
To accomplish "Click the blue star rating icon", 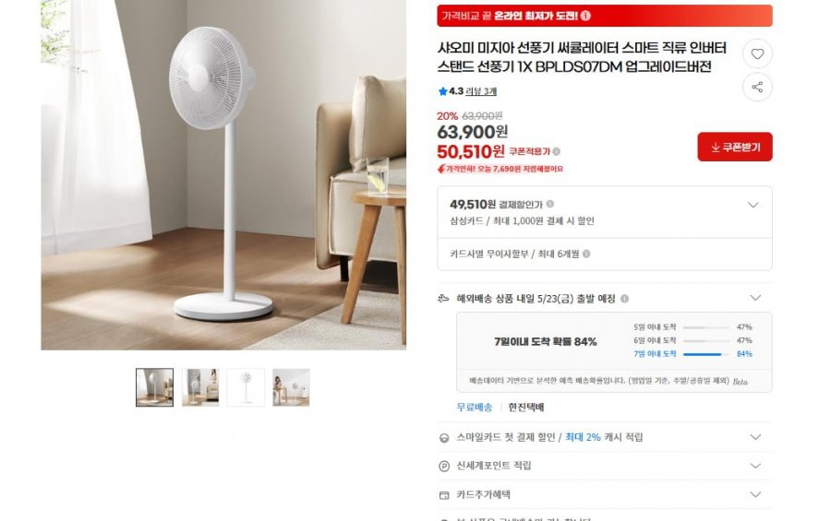I will pos(442,91).
